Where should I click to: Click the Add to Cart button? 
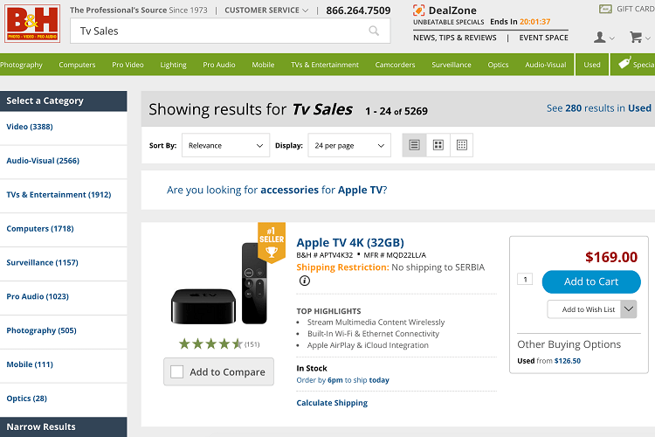[591, 281]
